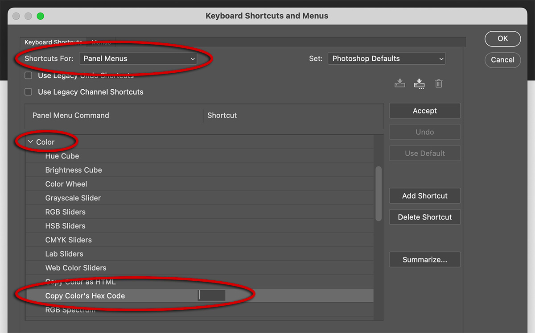Enable Use Legacy Channel Shortcuts
Screen dimensions: 535x333
[28, 92]
